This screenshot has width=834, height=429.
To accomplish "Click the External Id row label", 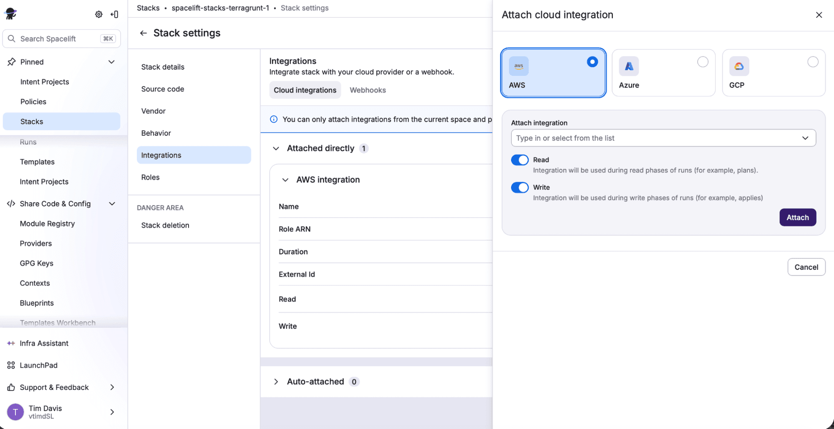I will (x=297, y=274).
